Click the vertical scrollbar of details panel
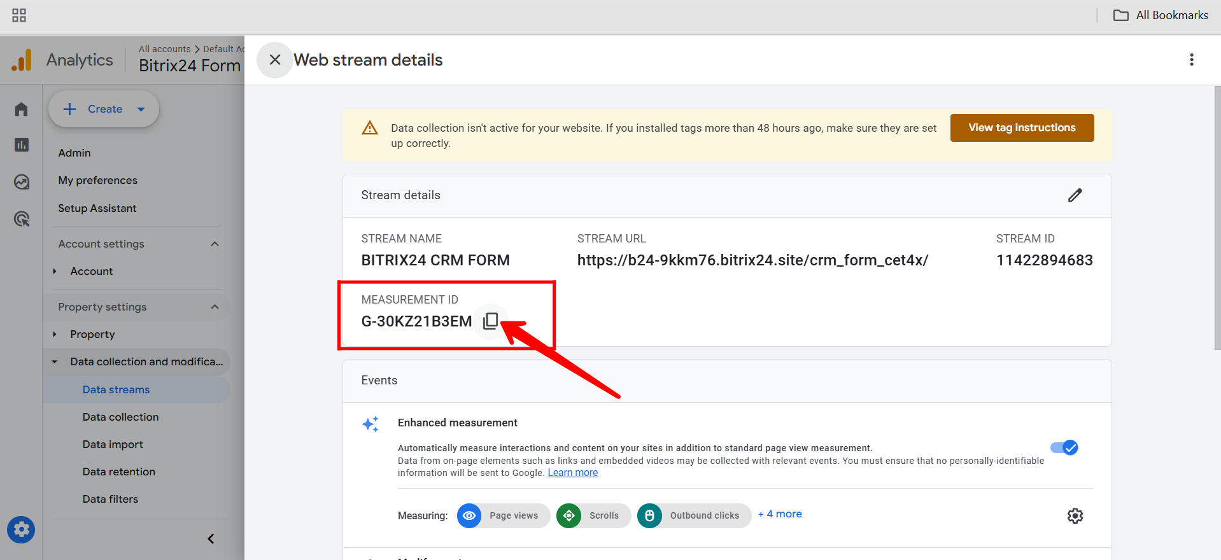Image resolution: width=1221 pixels, height=560 pixels. (x=1217, y=218)
